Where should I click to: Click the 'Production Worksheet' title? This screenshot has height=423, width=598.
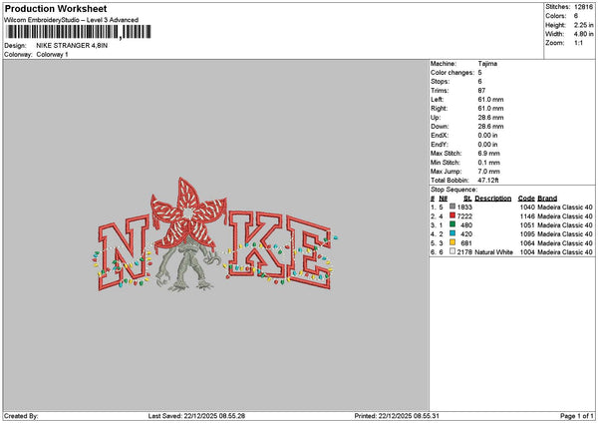[x=56, y=9]
